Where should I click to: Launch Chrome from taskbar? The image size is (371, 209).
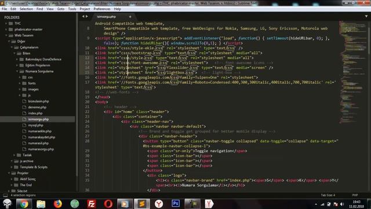click(x=24, y=204)
